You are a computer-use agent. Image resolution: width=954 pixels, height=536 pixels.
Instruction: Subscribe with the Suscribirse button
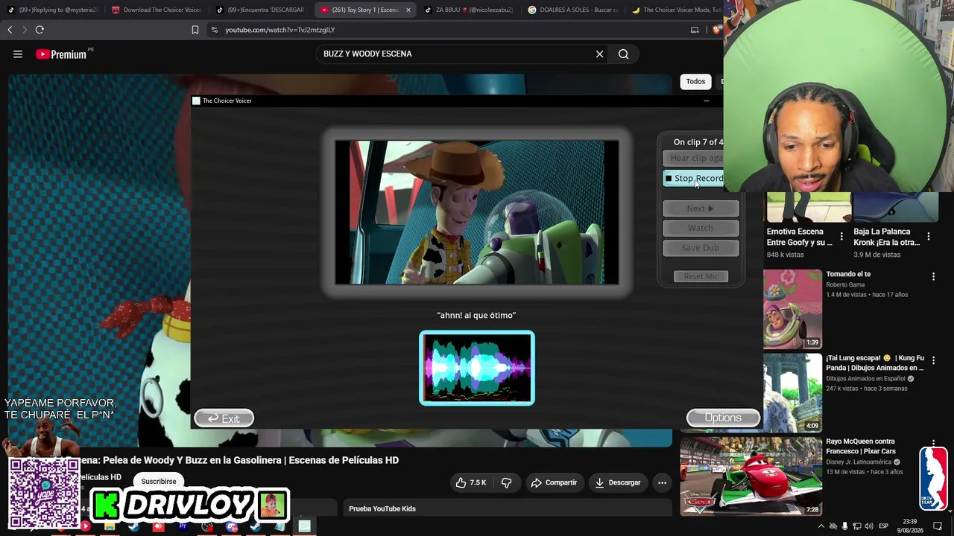click(159, 482)
